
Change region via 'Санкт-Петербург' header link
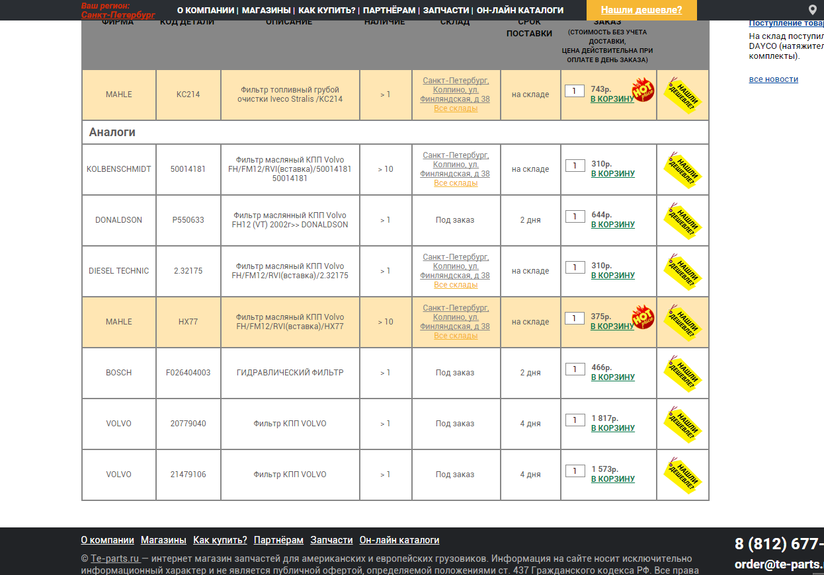coord(118,15)
